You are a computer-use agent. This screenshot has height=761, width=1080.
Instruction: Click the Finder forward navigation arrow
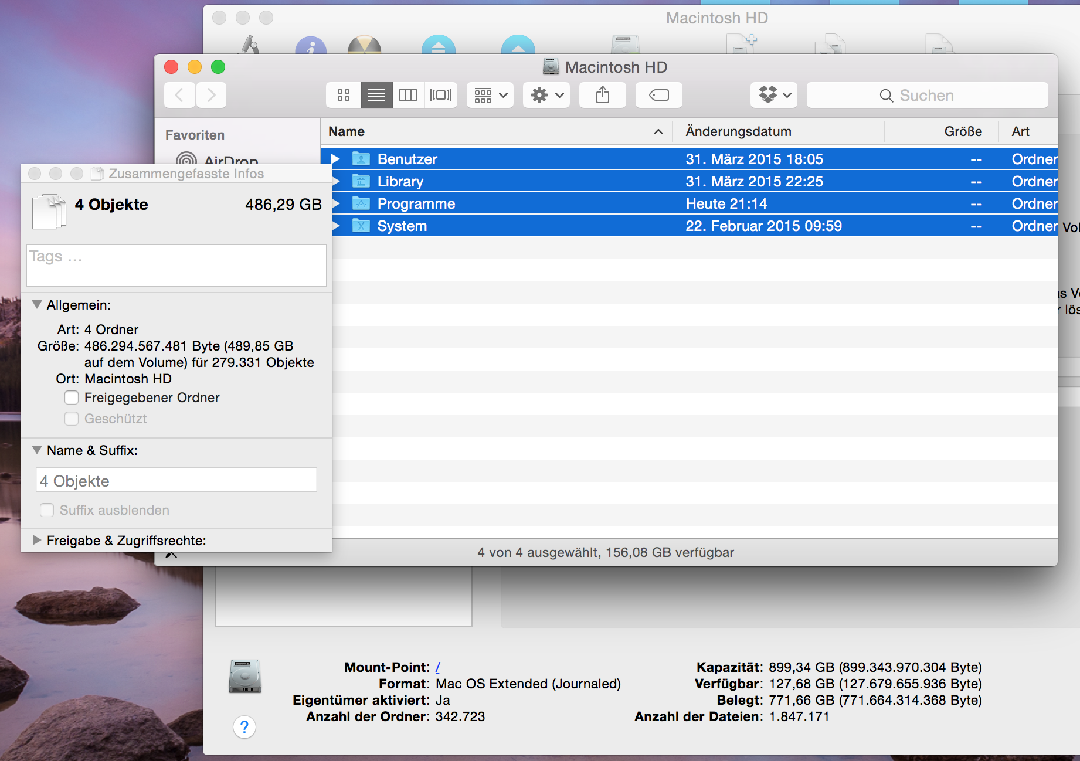pos(211,95)
